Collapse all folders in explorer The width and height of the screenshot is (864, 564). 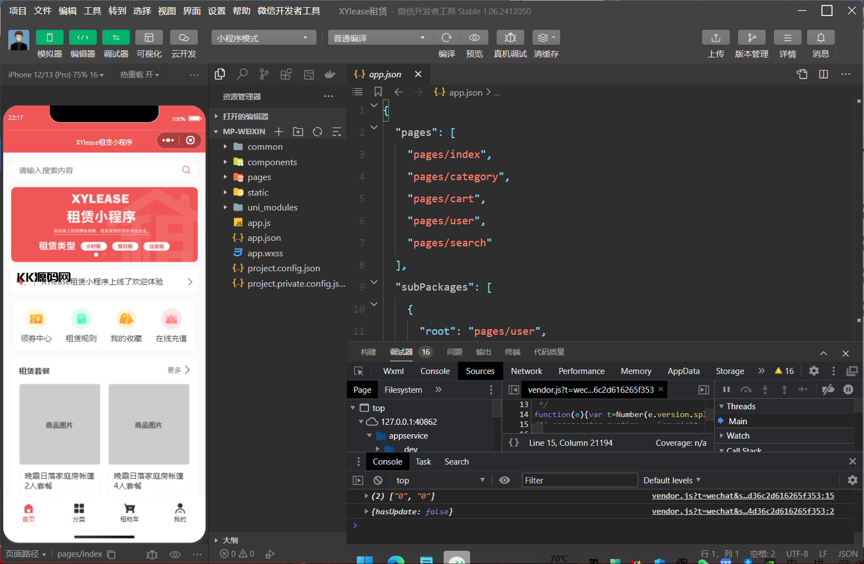pyautogui.click(x=336, y=131)
